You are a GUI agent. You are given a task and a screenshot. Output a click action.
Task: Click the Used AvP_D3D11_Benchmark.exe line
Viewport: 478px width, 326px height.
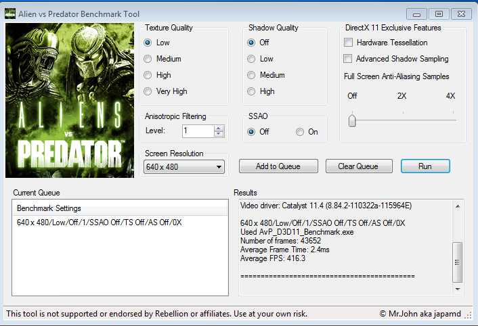[297, 232]
